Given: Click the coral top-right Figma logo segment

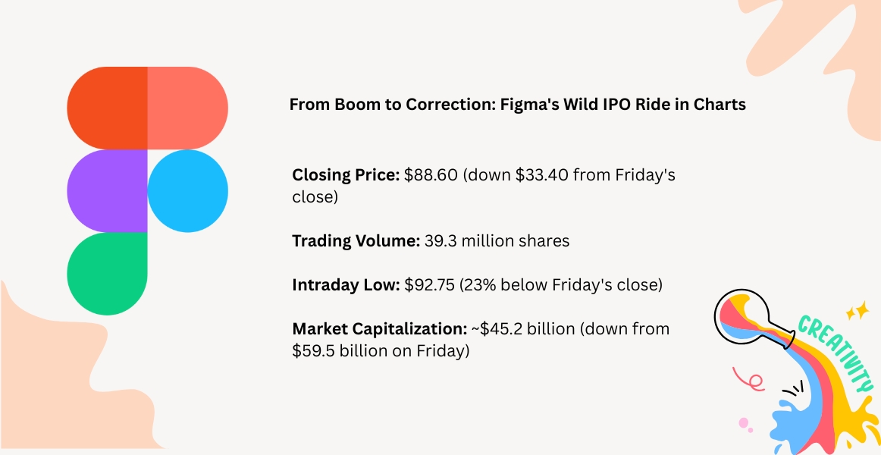Looking at the screenshot, I should coord(187,107).
